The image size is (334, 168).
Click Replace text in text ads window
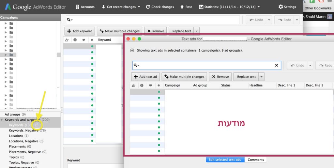click(x=246, y=77)
